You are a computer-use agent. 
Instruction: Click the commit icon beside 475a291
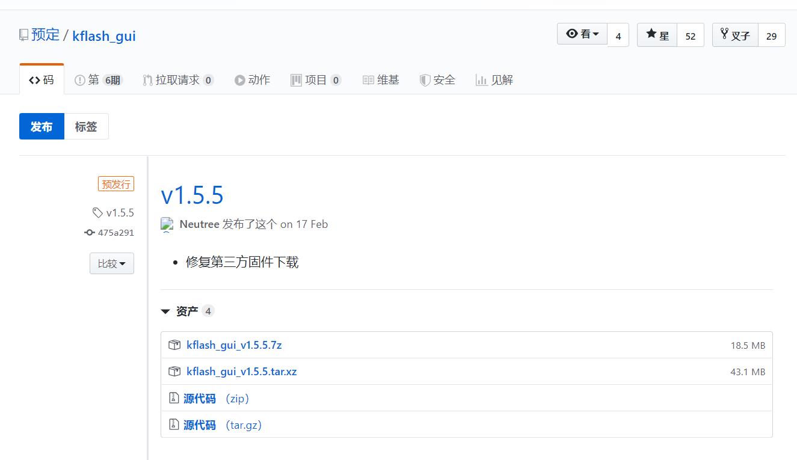(90, 233)
